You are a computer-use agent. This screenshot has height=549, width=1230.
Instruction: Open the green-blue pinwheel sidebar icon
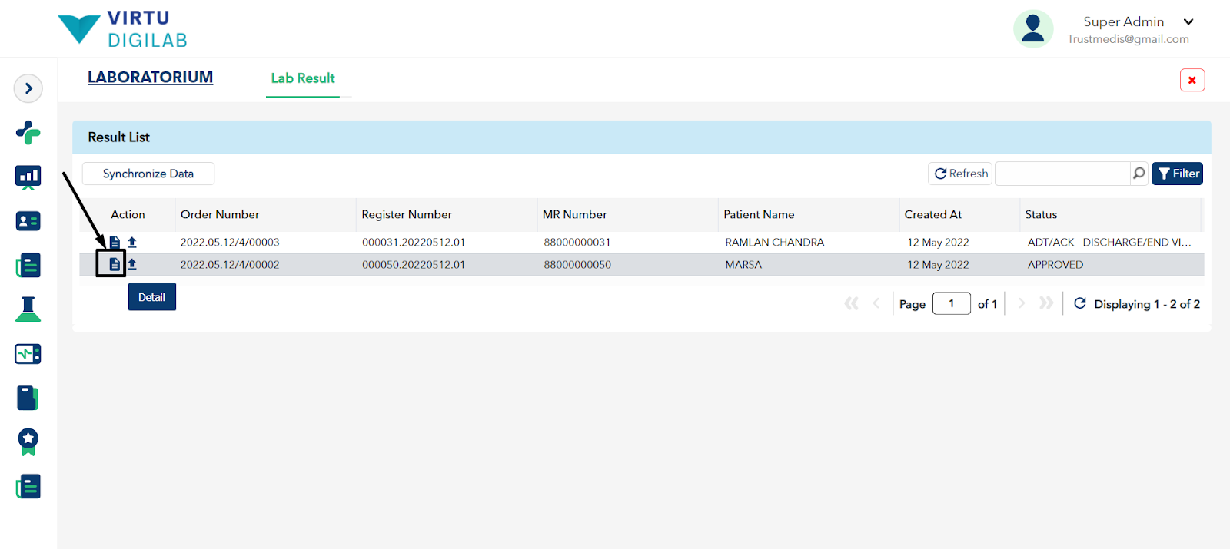(28, 133)
